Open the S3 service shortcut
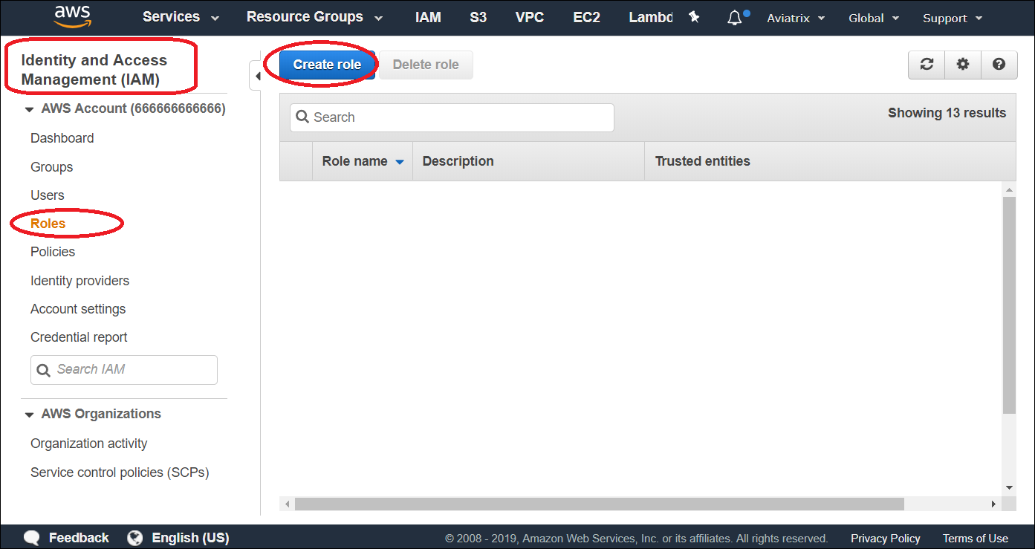Image resolution: width=1035 pixels, height=549 pixels. [478, 17]
